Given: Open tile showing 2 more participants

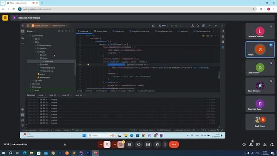Looking at the screenshot, I should (x=260, y=122).
